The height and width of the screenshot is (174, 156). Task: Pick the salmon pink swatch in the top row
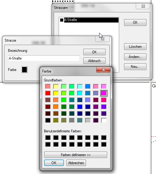[x=48, y=86]
